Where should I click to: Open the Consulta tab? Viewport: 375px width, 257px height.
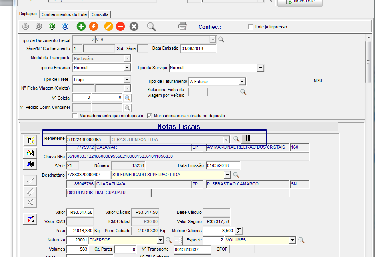click(100, 14)
